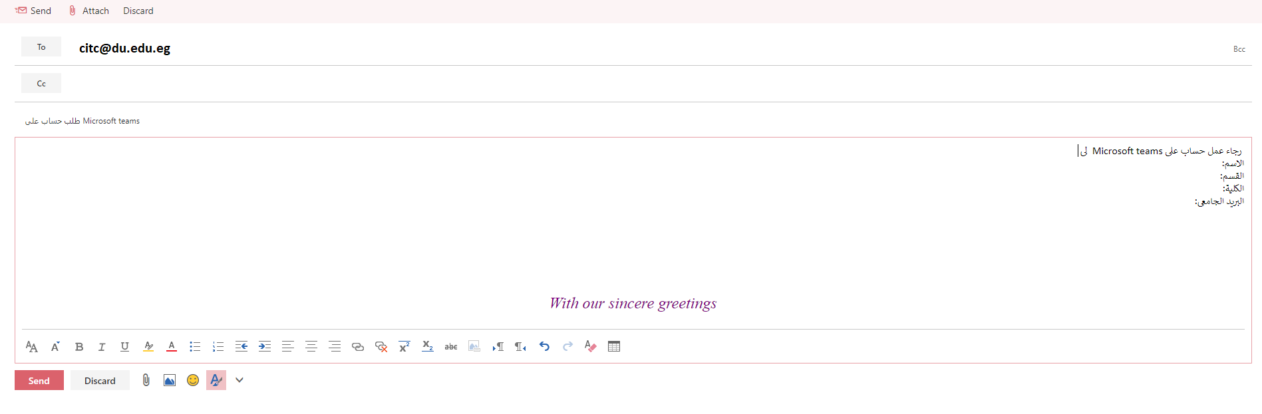Set left-to-right text direction
Screen dimensions: 1262x414
[x=498, y=346]
